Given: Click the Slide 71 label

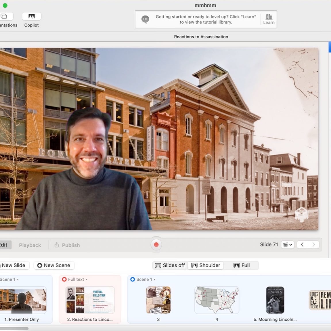Looking at the screenshot, I should pyautogui.click(x=269, y=244).
